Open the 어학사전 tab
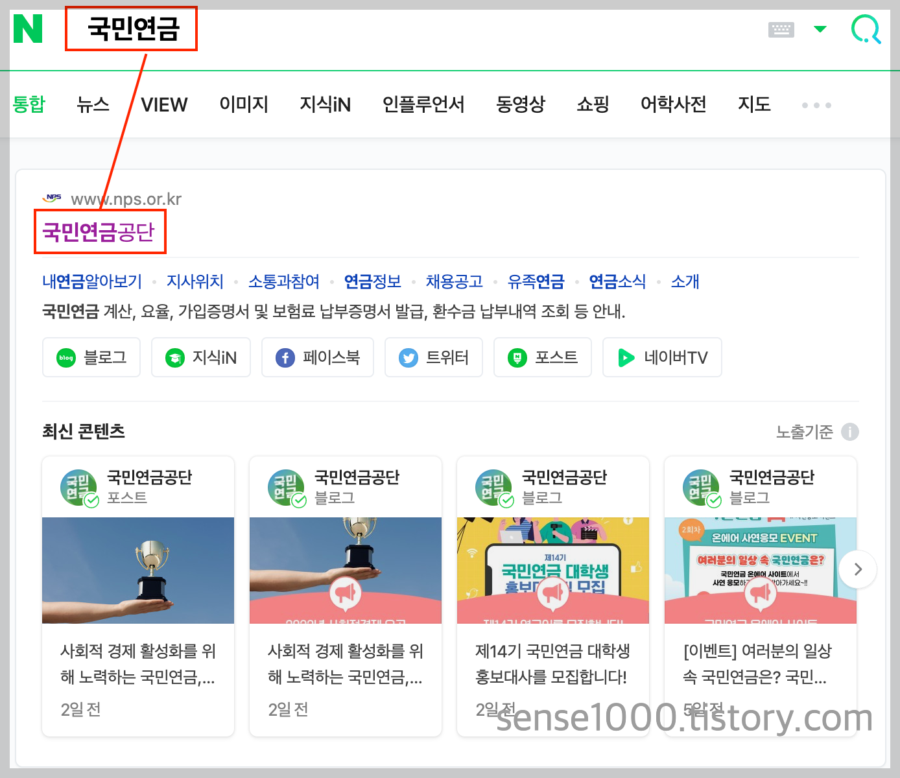The image size is (900, 778). [x=673, y=104]
